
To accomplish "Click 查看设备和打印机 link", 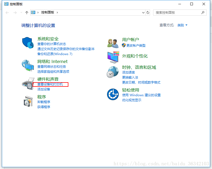I will click(50, 84).
